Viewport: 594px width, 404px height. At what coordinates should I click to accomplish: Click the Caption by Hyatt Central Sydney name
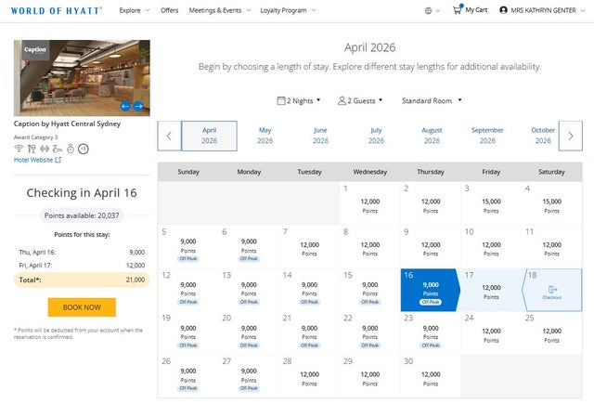pos(67,124)
